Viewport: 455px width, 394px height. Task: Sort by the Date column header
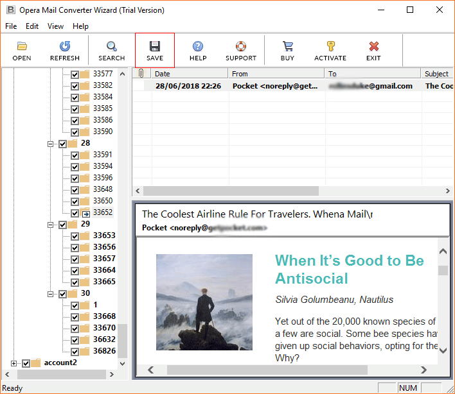click(190, 74)
